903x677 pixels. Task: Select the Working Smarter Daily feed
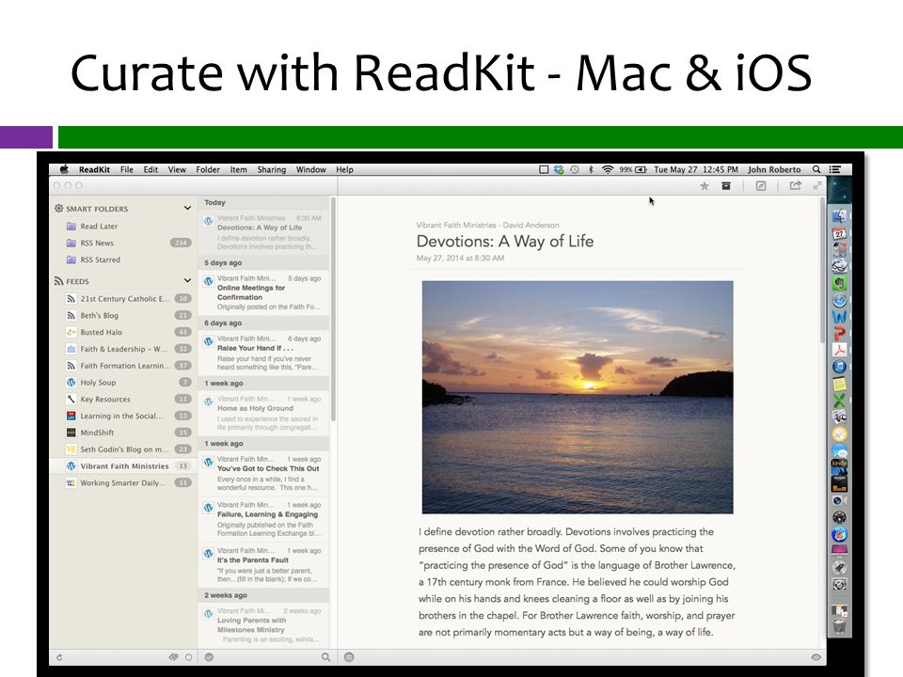123,482
